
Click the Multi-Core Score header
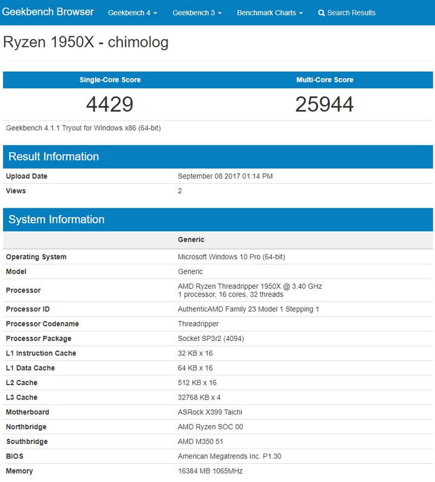tap(325, 80)
